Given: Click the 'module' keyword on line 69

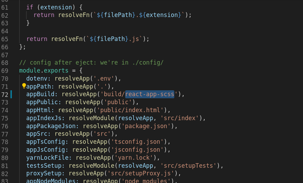Looking at the screenshot, I should (30, 70).
